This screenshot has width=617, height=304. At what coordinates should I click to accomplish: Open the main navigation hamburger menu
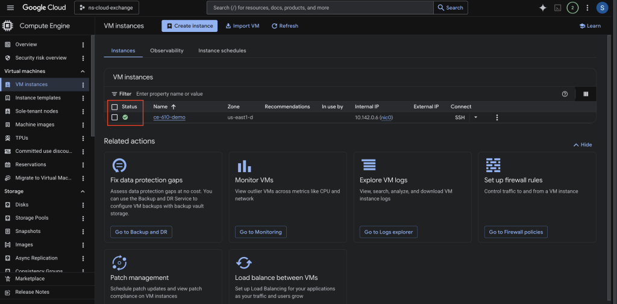(10, 8)
